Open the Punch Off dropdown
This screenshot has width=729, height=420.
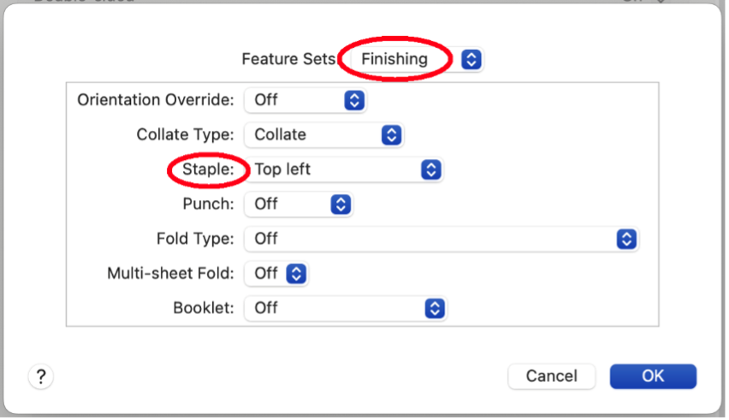click(x=298, y=204)
